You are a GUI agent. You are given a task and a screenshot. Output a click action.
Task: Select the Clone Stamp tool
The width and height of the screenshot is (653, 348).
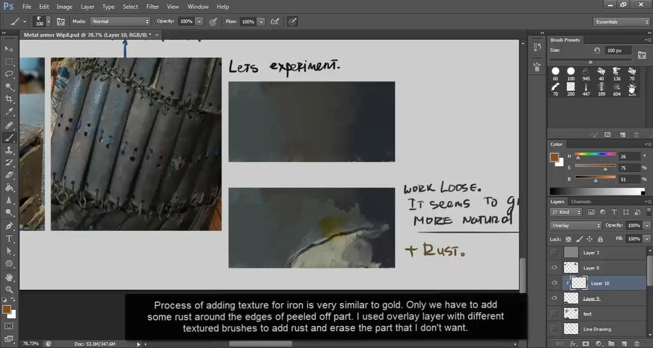tap(9, 150)
